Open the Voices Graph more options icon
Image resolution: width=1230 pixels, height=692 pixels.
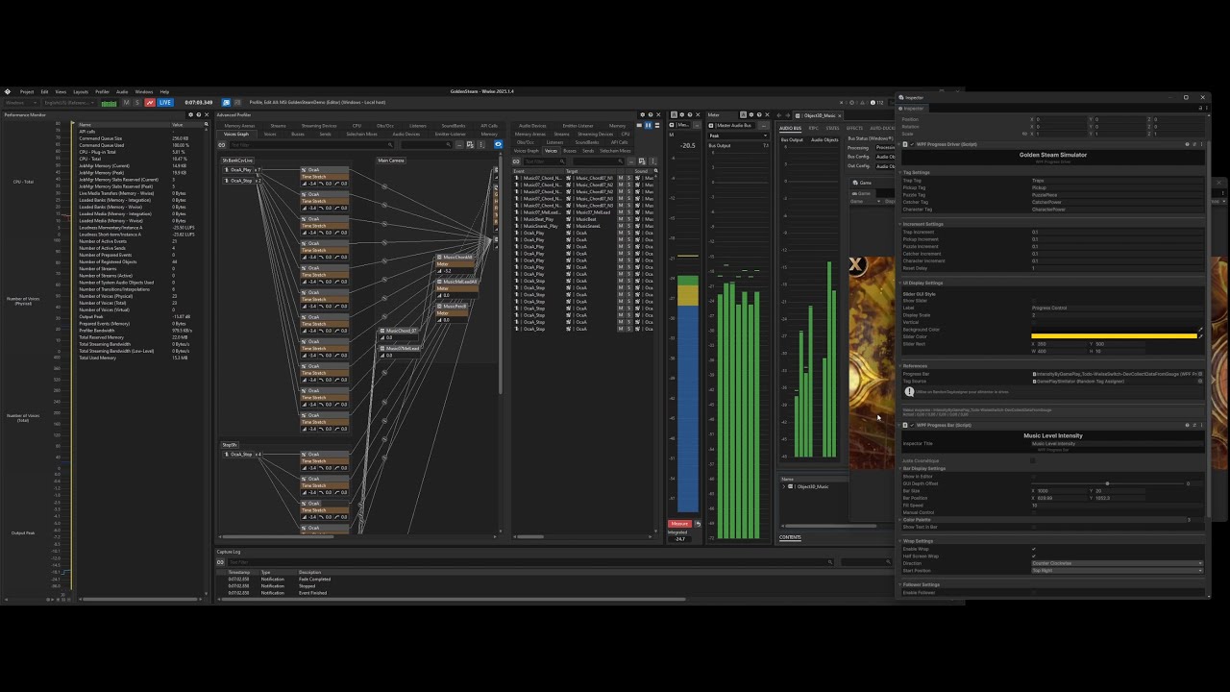tap(481, 145)
